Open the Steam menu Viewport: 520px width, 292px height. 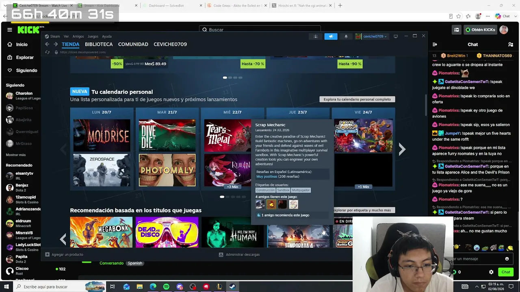click(x=55, y=36)
